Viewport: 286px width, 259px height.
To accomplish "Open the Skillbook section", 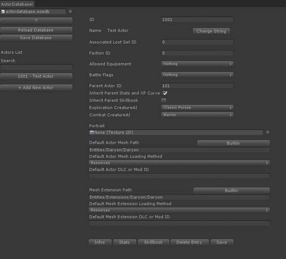I will pos(154,242).
